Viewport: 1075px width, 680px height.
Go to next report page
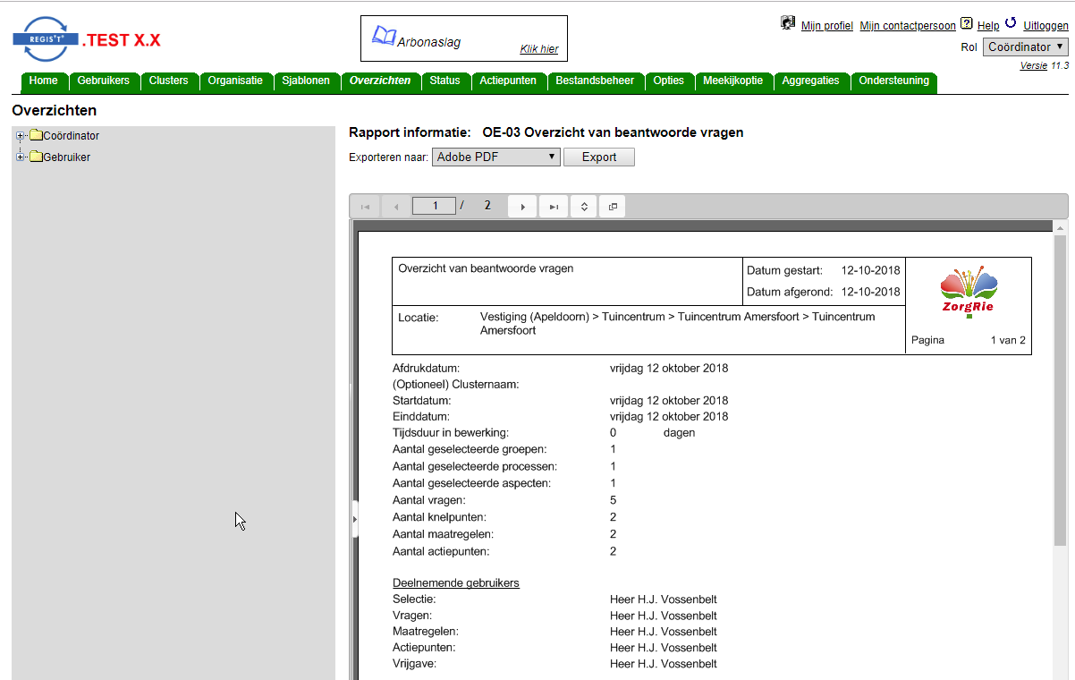point(522,207)
